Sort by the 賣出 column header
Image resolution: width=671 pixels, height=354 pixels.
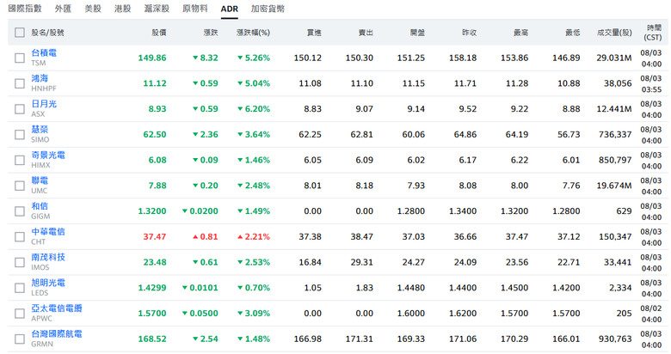[x=366, y=33]
